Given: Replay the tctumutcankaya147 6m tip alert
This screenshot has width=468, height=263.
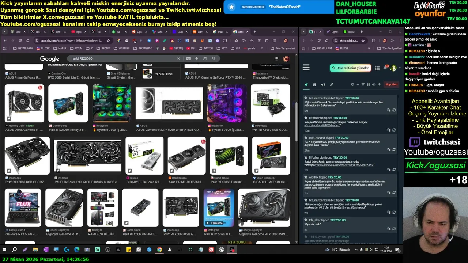Looking at the screenshot, I should 394,110.
